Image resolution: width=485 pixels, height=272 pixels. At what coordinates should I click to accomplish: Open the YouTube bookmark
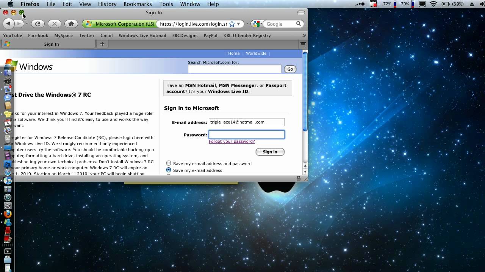pyautogui.click(x=13, y=35)
